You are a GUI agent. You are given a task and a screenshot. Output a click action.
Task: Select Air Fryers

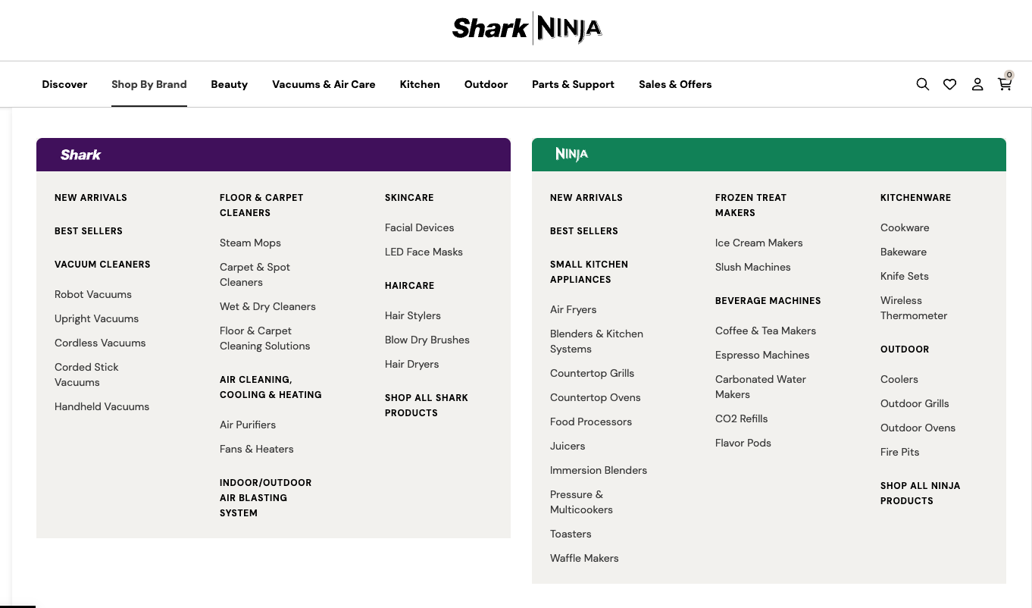pyautogui.click(x=573, y=309)
